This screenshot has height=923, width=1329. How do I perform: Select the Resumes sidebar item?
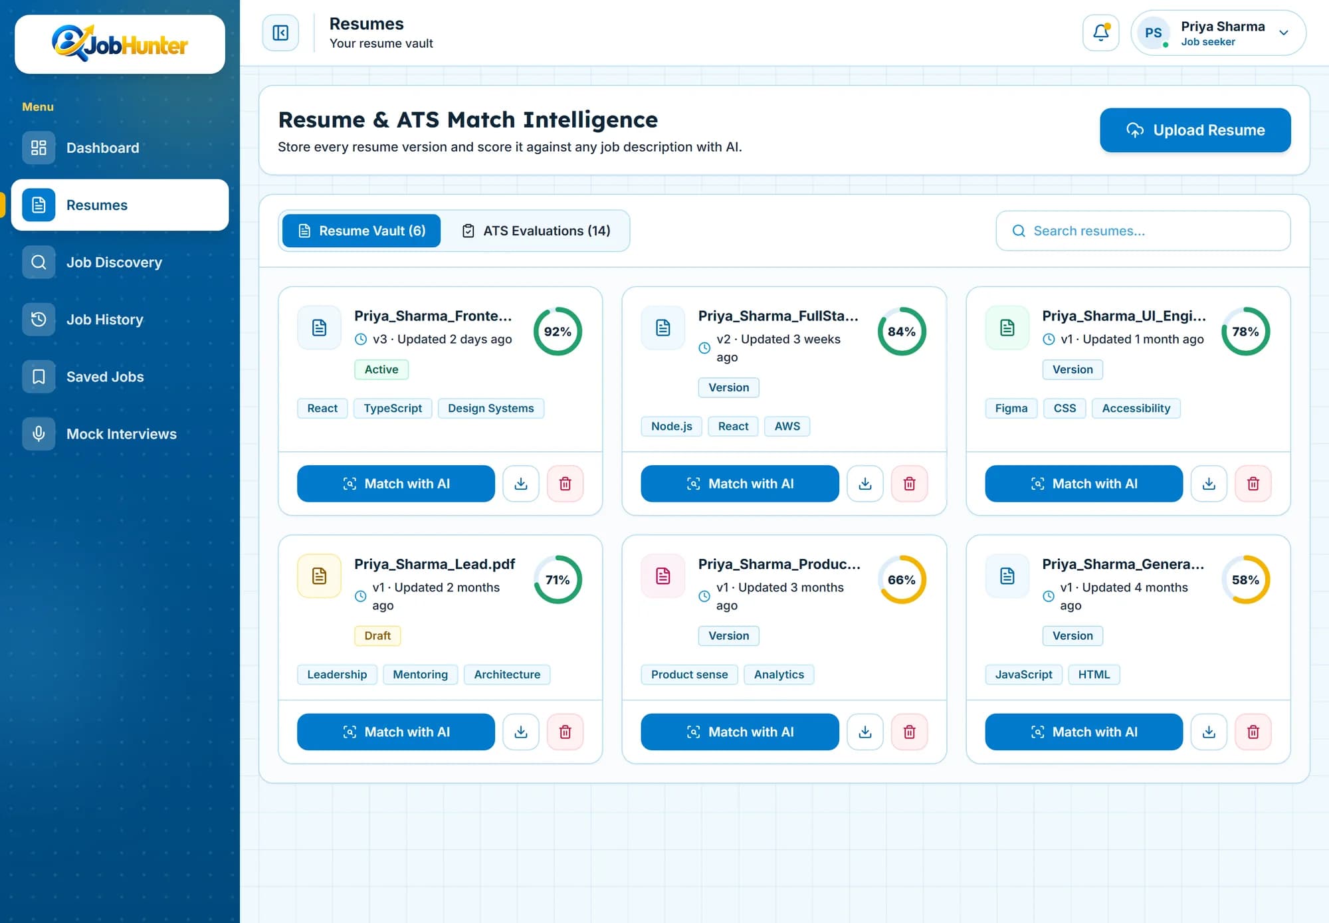pyautogui.click(x=120, y=205)
